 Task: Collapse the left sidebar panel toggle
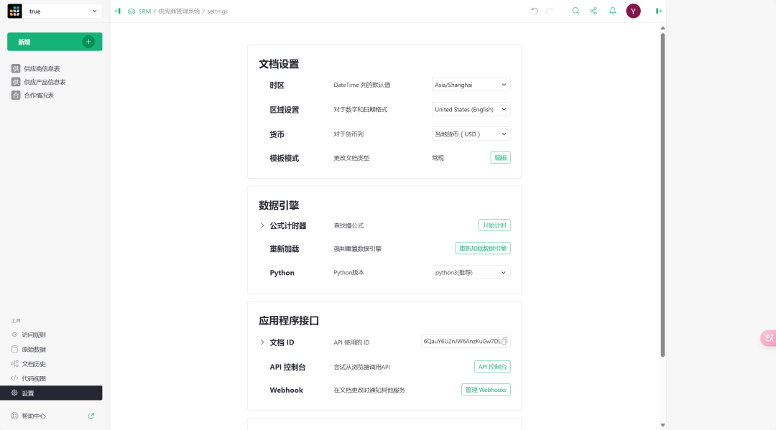(x=118, y=11)
